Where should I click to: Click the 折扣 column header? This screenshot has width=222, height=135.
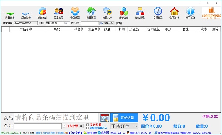(x=122, y=29)
